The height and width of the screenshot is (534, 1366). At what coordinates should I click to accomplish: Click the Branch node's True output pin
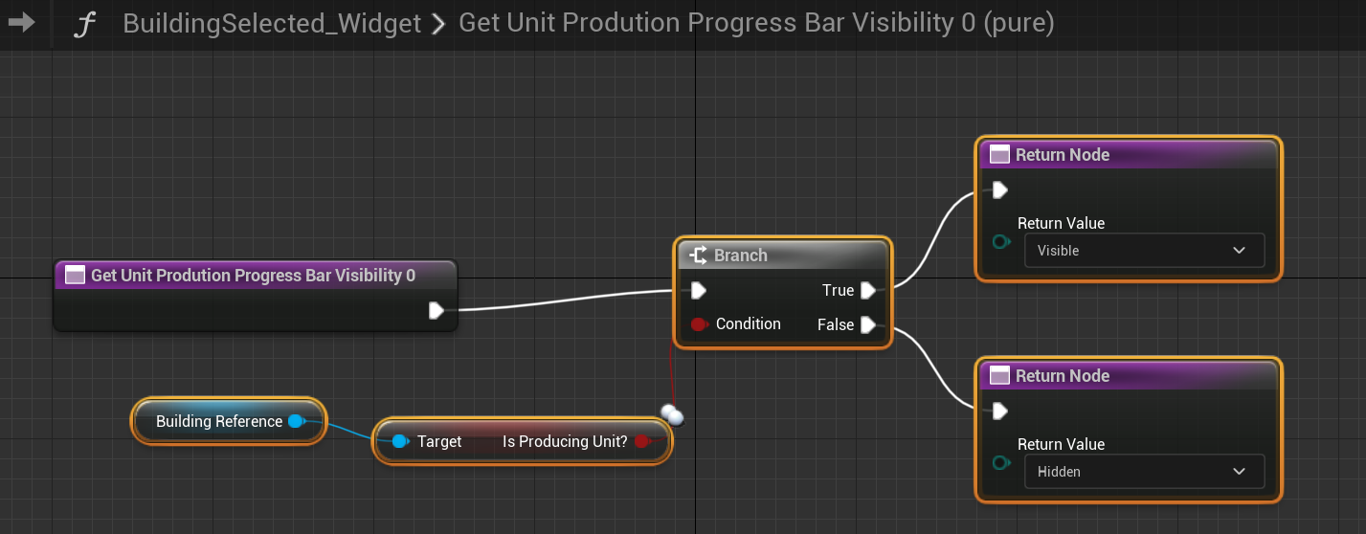pyautogui.click(x=867, y=290)
